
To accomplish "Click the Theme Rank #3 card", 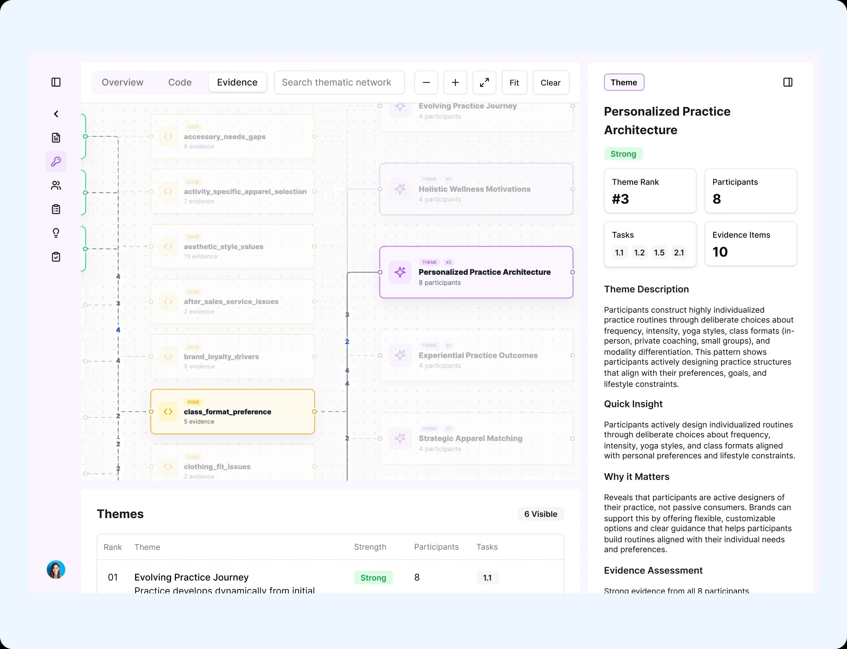I will pos(650,191).
